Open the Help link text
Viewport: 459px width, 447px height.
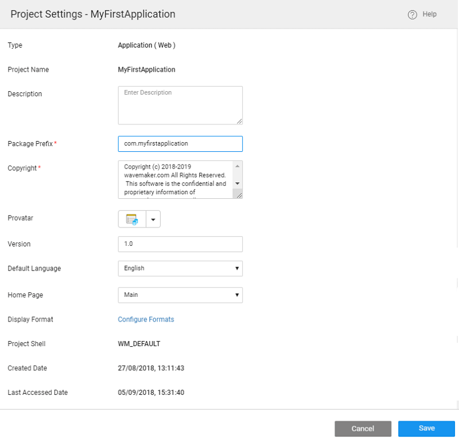(x=429, y=14)
